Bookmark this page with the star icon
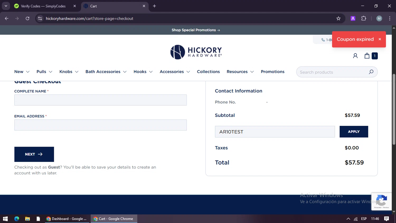 click(x=338, y=18)
